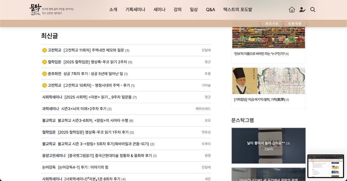Open the 과학세미나 시즌3 뇌의 미래 후기 post
This screenshot has width=347, height=181.
(x=83, y=109)
